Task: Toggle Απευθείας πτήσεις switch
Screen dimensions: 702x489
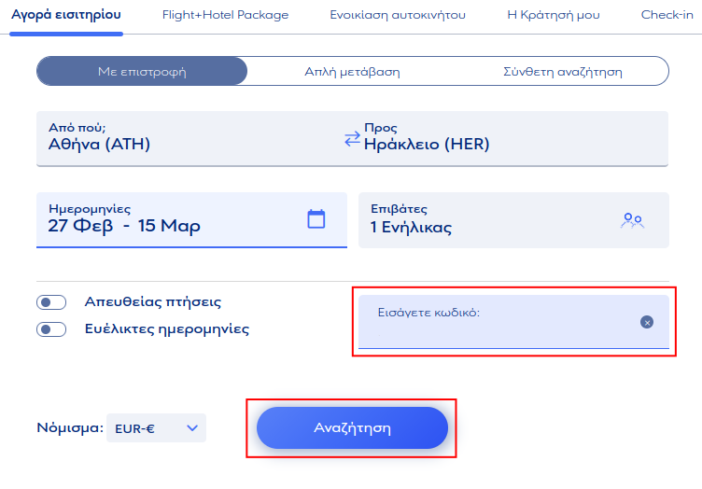Action: point(51,302)
